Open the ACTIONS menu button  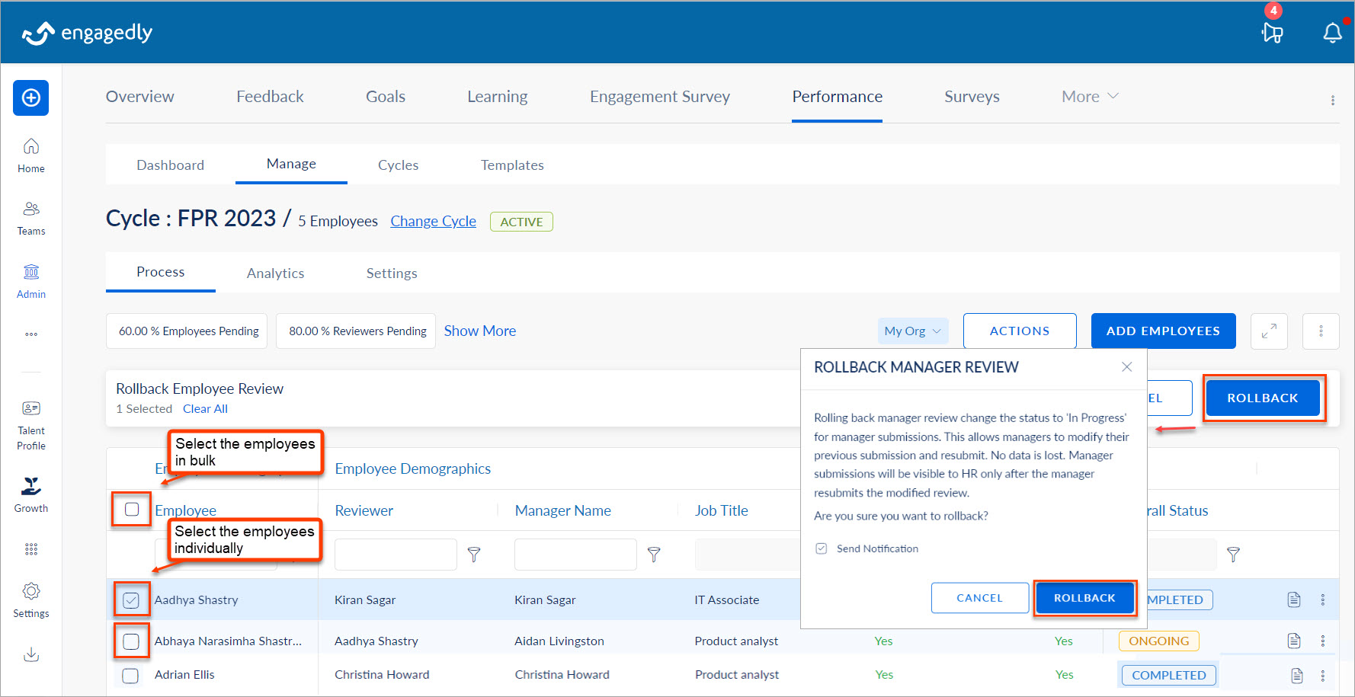click(x=1019, y=331)
